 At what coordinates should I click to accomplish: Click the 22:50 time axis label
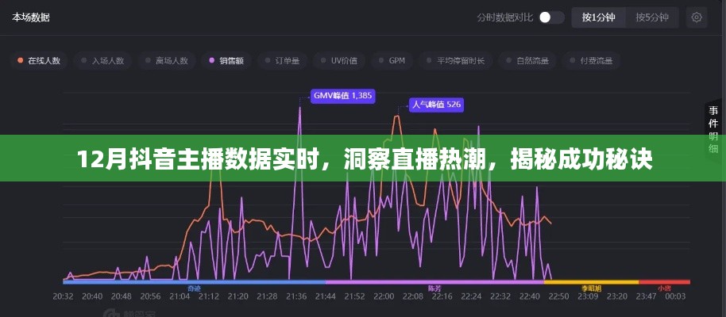(x=559, y=296)
